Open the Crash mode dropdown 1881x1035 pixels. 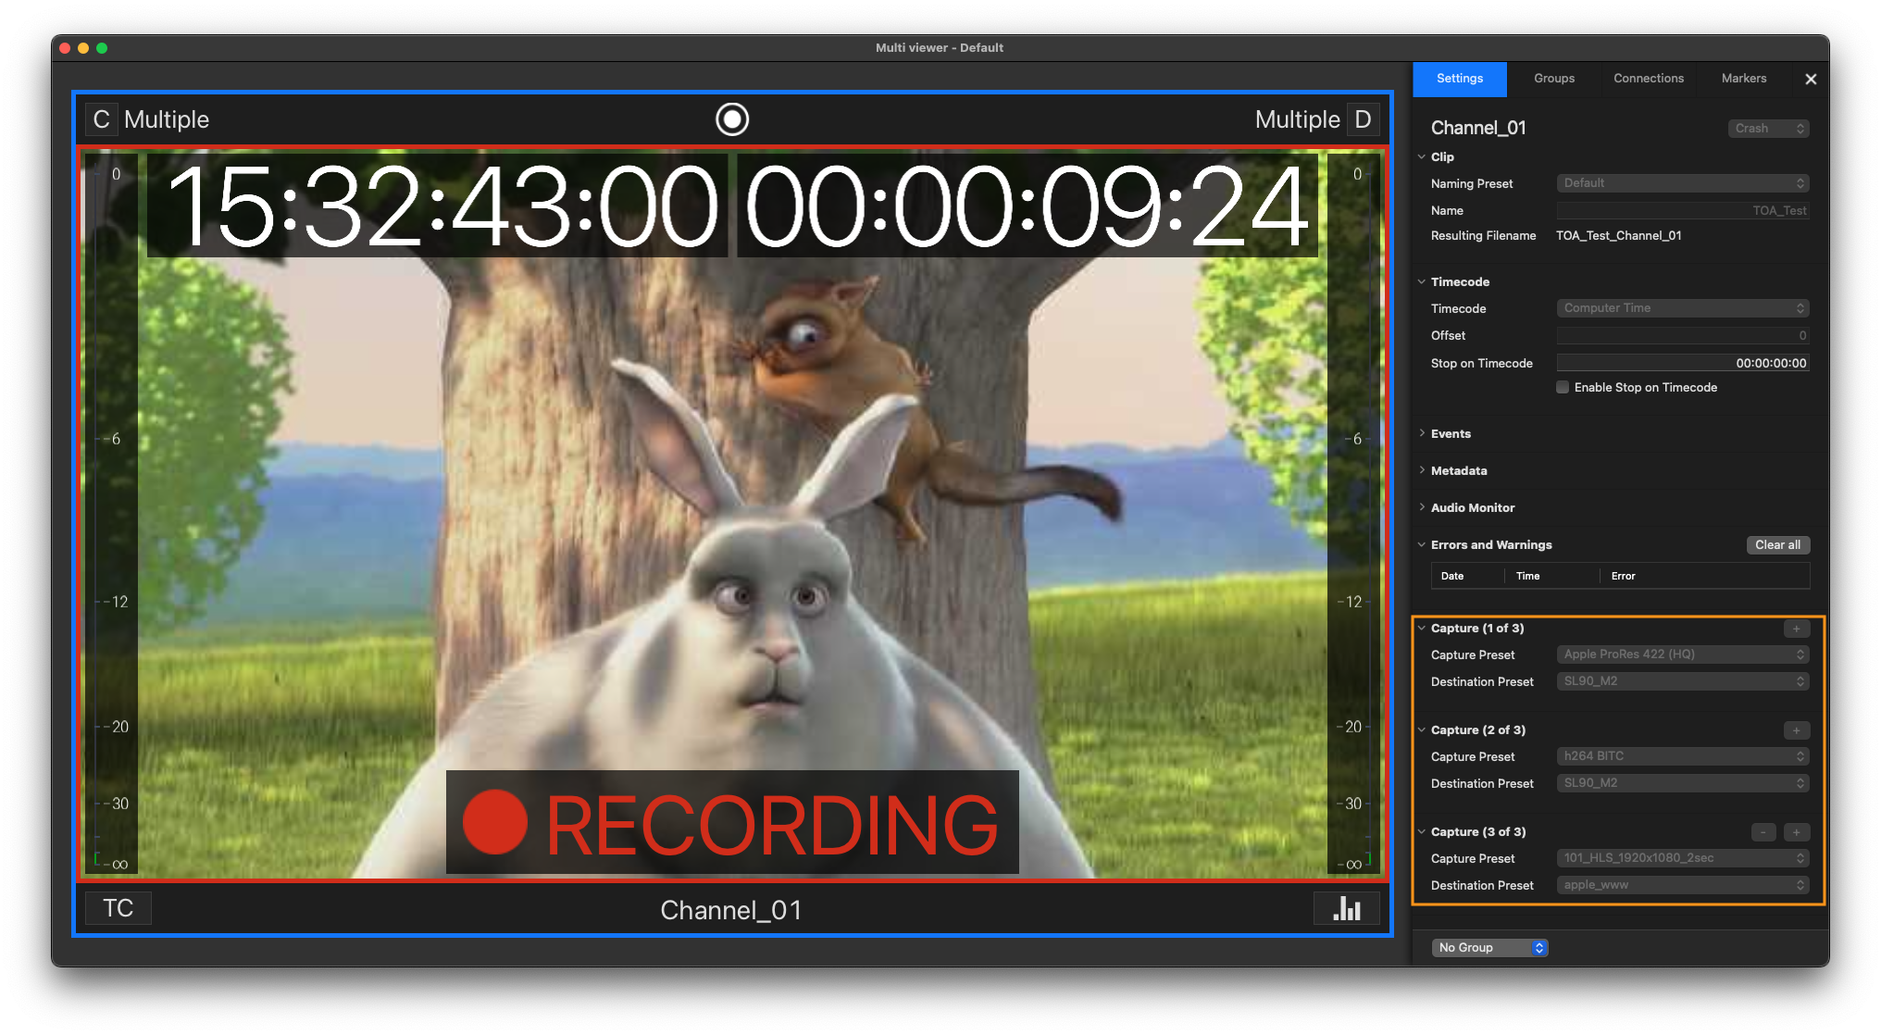click(1769, 129)
